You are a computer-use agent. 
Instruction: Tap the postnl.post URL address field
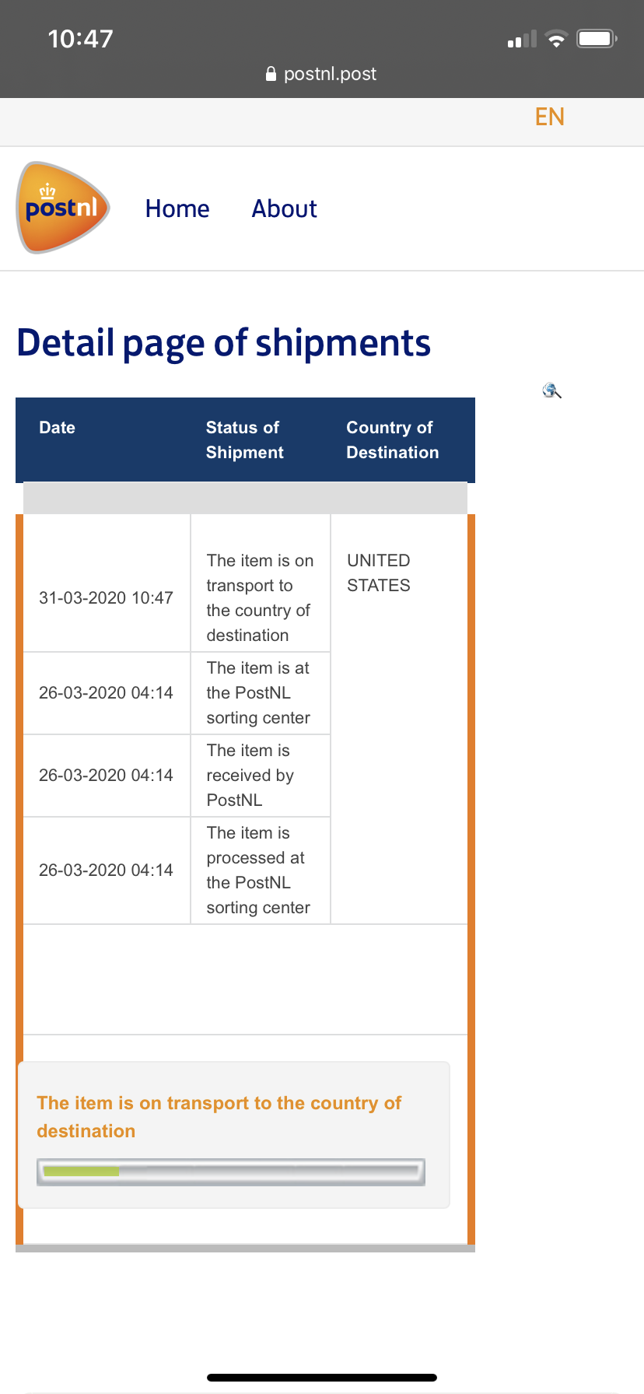point(321,74)
